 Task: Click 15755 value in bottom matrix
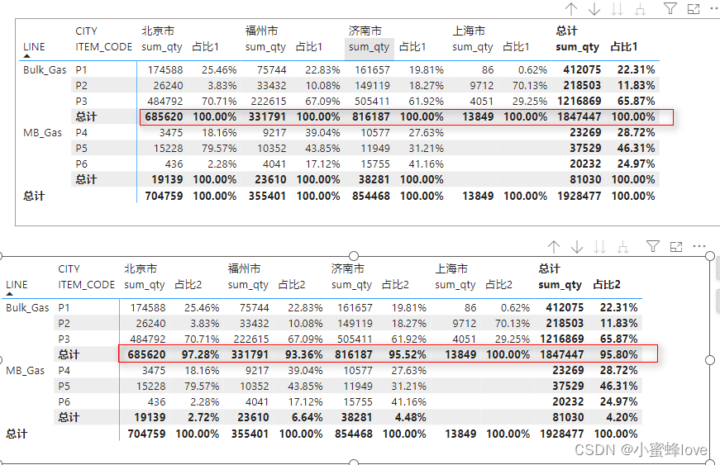click(358, 401)
